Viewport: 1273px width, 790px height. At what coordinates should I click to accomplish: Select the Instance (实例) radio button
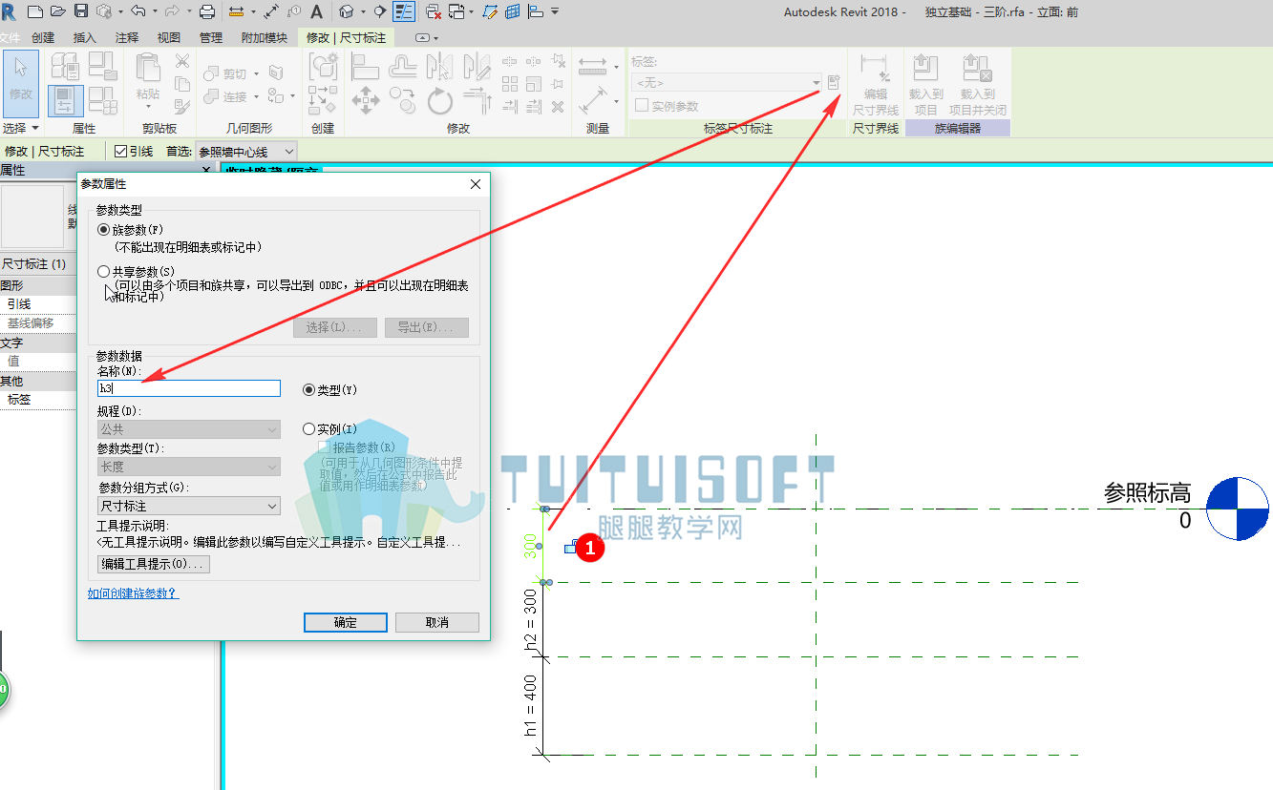(308, 429)
